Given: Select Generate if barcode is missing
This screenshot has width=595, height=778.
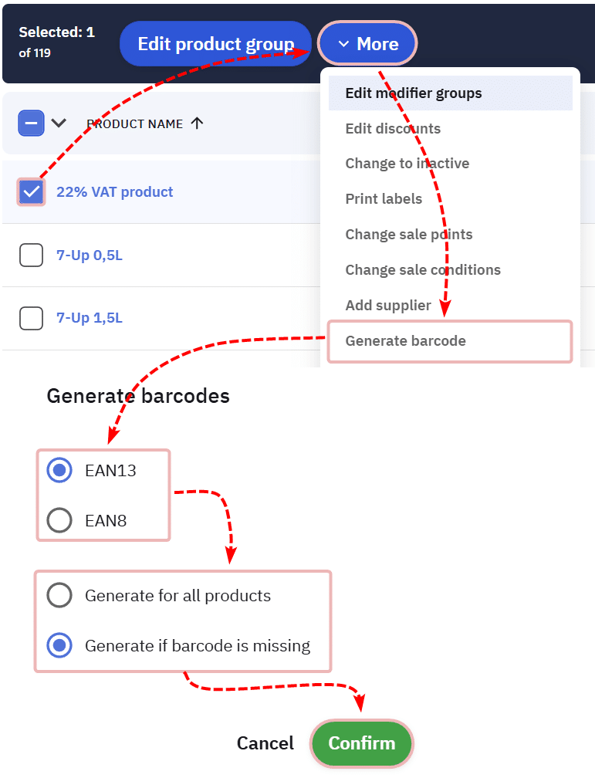Looking at the screenshot, I should point(59,645).
